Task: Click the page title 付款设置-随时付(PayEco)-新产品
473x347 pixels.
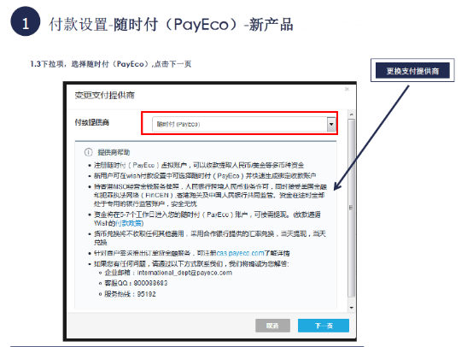Action: pos(171,24)
